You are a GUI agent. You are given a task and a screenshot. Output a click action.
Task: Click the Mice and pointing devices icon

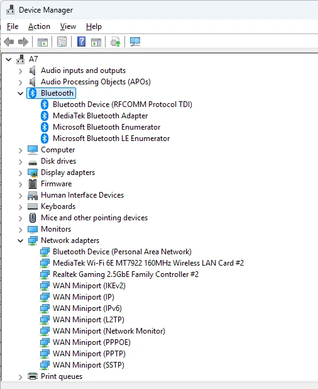[x=33, y=218]
